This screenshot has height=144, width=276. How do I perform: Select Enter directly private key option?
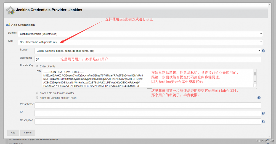coord(37,66)
